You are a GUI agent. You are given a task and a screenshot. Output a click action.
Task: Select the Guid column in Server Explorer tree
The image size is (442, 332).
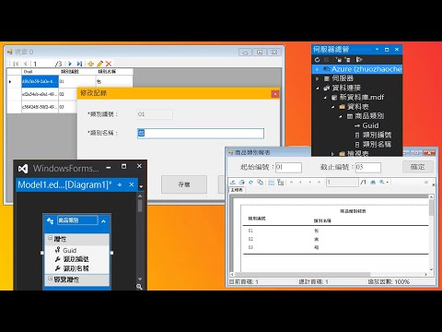click(370, 125)
